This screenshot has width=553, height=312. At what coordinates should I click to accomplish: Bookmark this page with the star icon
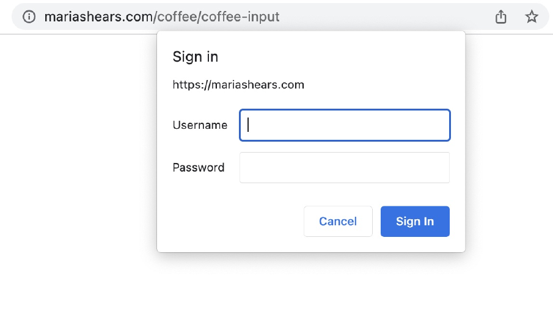tap(532, 16)
